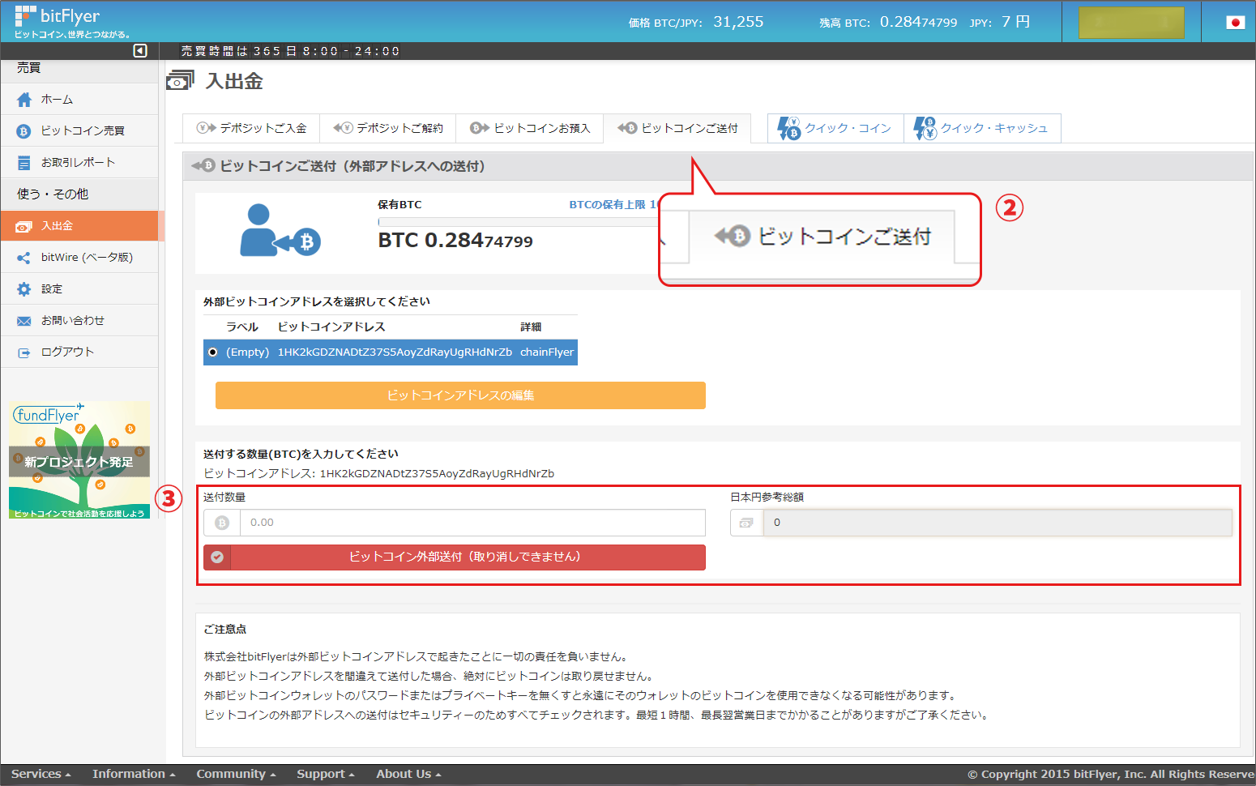Click the BTC/JPY price 31,255

[738, 22]
